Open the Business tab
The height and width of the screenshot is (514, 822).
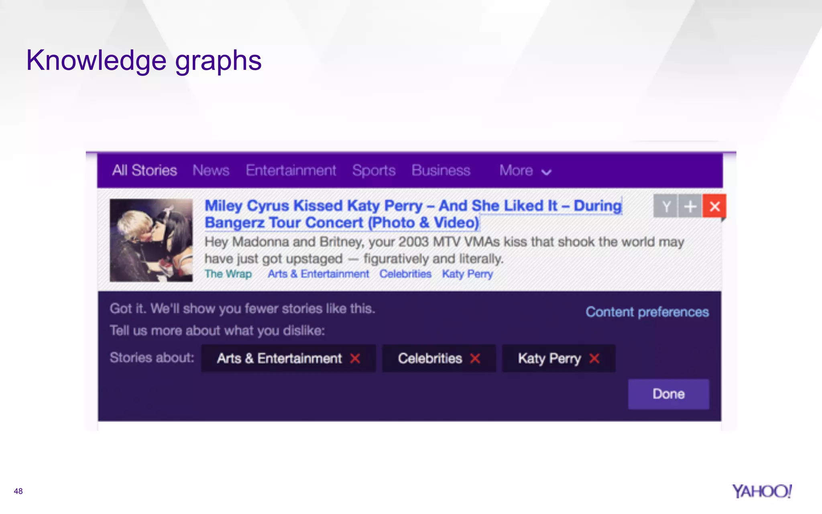[441, 170]
